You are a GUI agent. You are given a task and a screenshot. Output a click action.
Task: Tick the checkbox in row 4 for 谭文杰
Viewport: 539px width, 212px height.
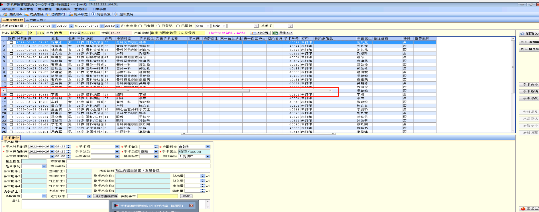[11, 53]
